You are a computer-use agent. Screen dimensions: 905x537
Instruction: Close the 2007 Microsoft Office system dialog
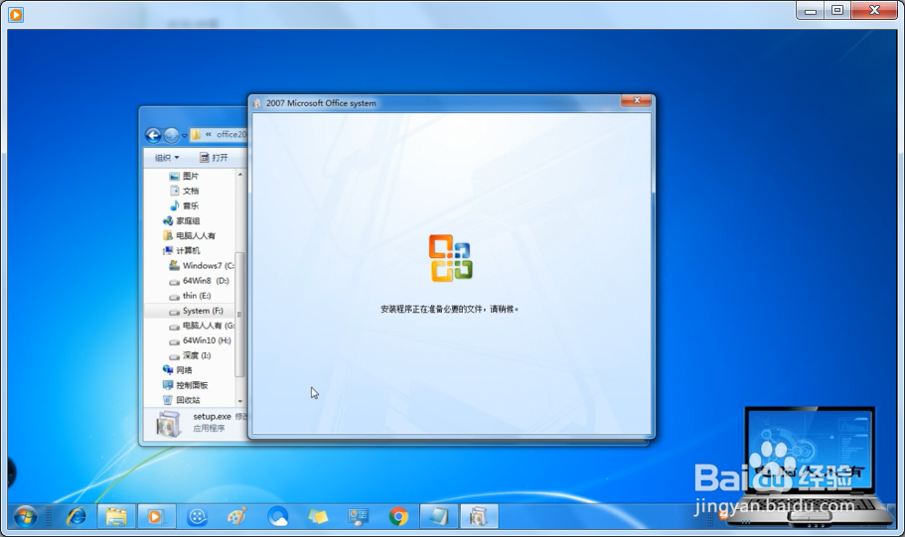point(637,101)
